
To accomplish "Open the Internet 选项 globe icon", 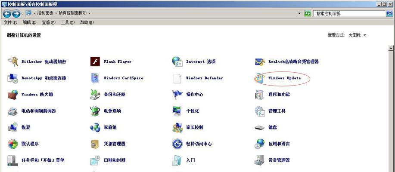I will (177, 61).
